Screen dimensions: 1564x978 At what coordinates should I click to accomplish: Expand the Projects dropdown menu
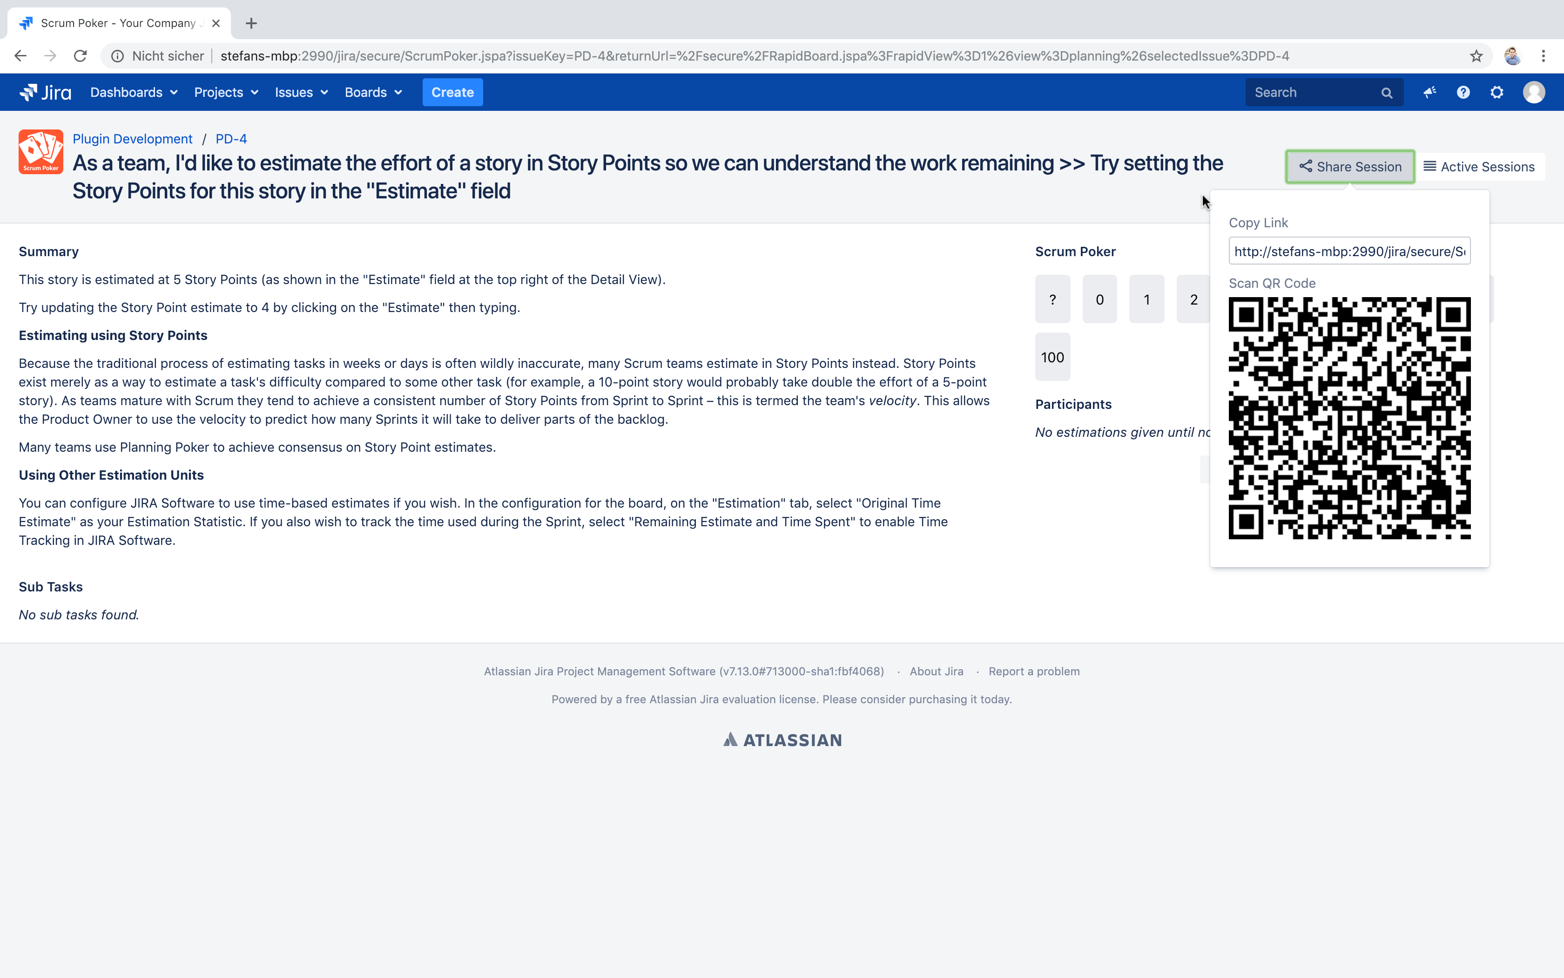(225, 92)
